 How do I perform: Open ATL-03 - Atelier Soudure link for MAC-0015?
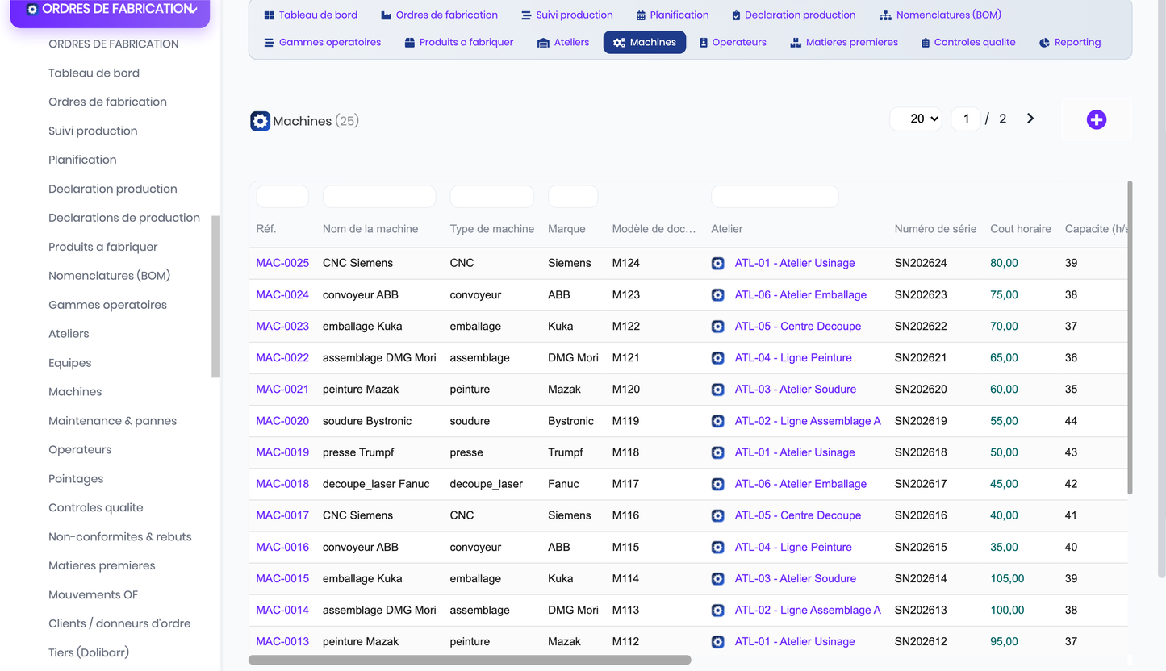[796, 579]
